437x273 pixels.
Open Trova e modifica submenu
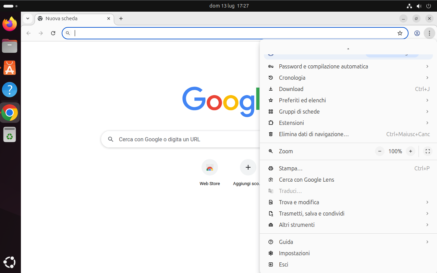(x=348, y=202)
